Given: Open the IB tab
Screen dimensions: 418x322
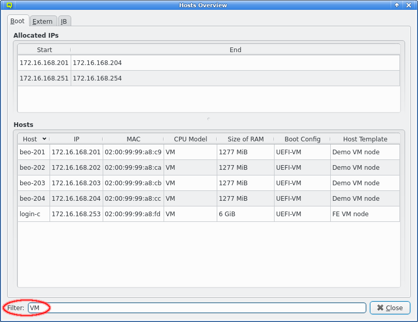Looking at the screenshot, I should click(x=64, y=22).
